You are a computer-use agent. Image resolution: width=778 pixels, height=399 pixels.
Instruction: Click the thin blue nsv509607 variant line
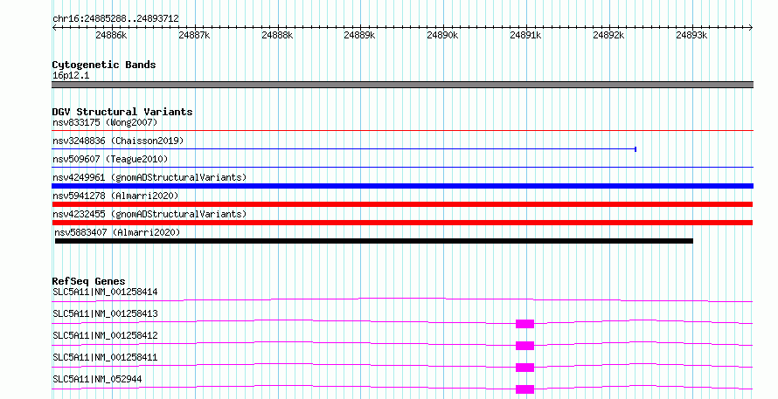pos(402,168)
